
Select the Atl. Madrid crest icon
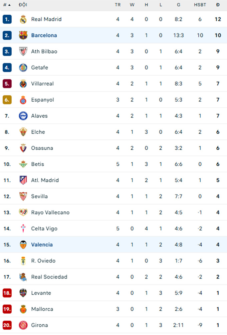(23, 180)
